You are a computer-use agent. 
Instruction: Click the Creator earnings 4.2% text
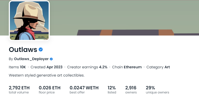[87, 67]
